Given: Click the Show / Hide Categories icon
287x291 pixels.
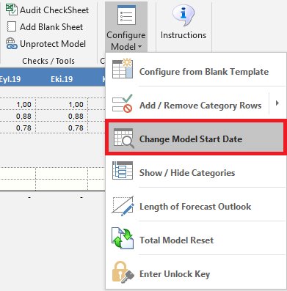Looking at the screenshot, I should [123, 170].
